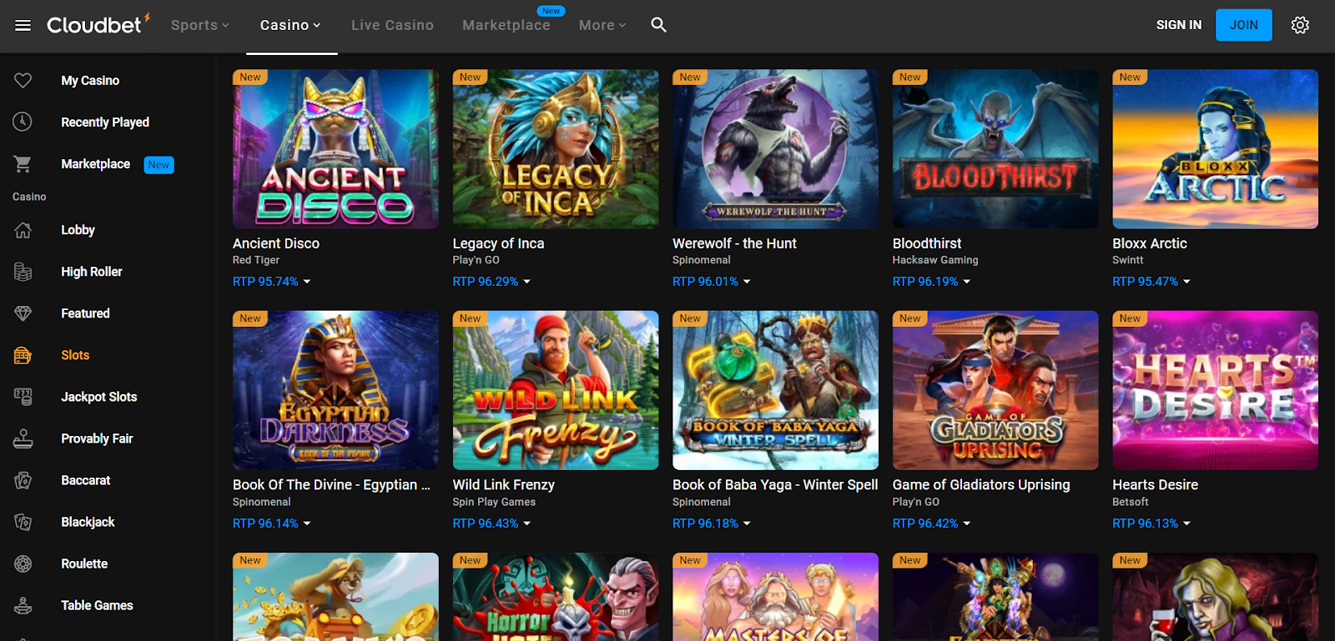This screenshot has height=641, width=1335.
Task: Open the hamburger menu icon
Action: [23, 25]
